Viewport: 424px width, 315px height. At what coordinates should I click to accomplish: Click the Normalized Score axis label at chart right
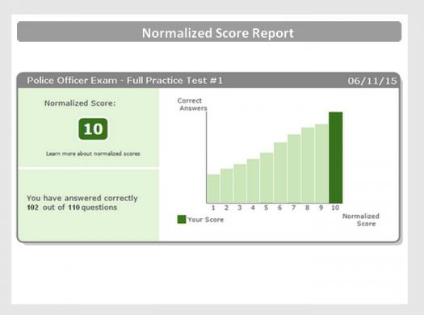tap(361, 220)
